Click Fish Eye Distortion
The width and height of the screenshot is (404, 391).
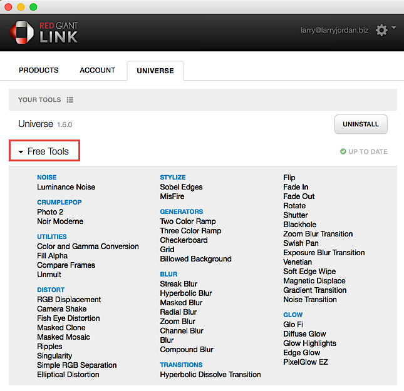[68, 318]
